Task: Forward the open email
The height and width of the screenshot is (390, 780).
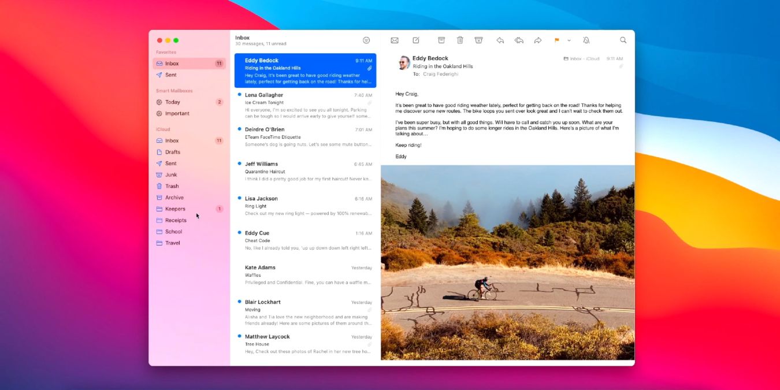Action: (538, 40)
